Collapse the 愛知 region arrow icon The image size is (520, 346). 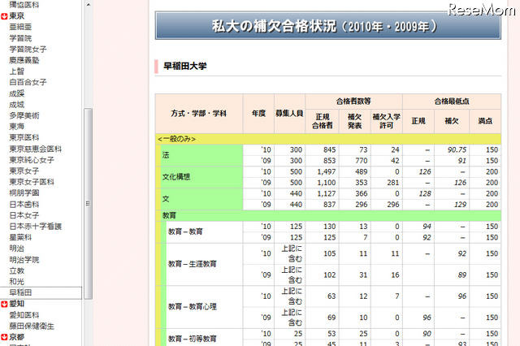[4, 304]
